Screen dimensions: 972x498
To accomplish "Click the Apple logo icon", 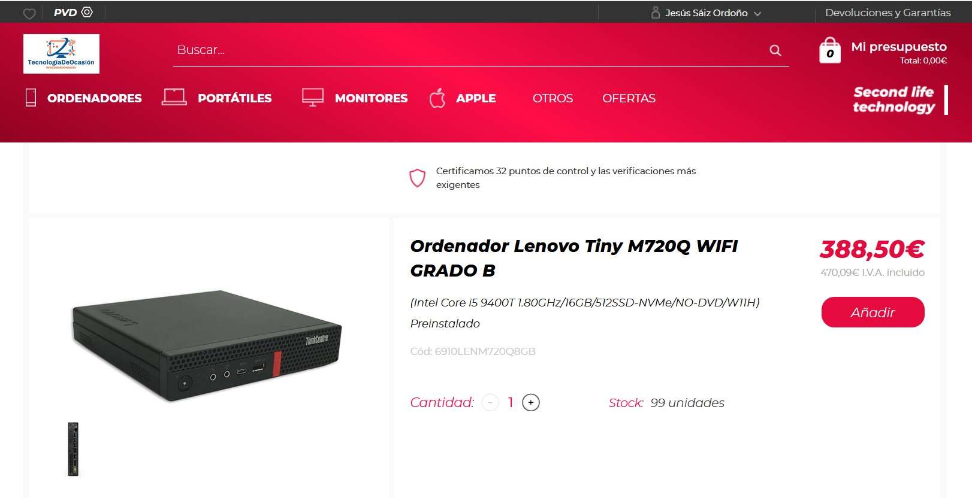I will point(437,98).
